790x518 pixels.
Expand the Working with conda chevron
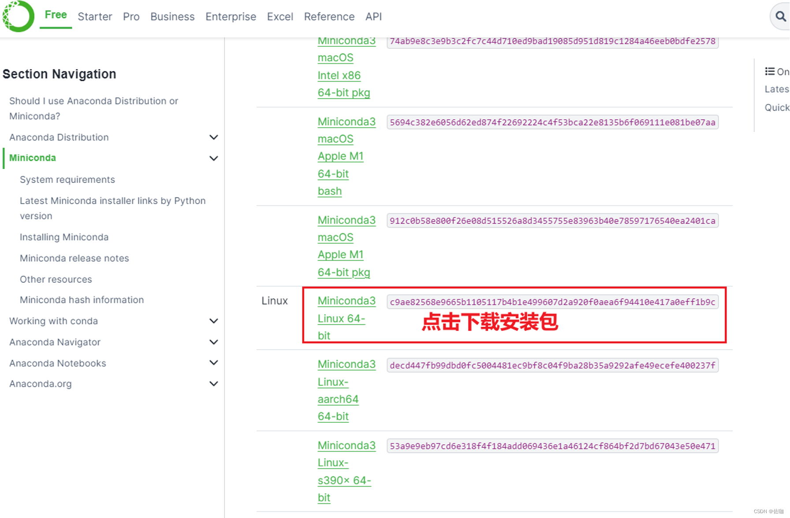(213, 321)
